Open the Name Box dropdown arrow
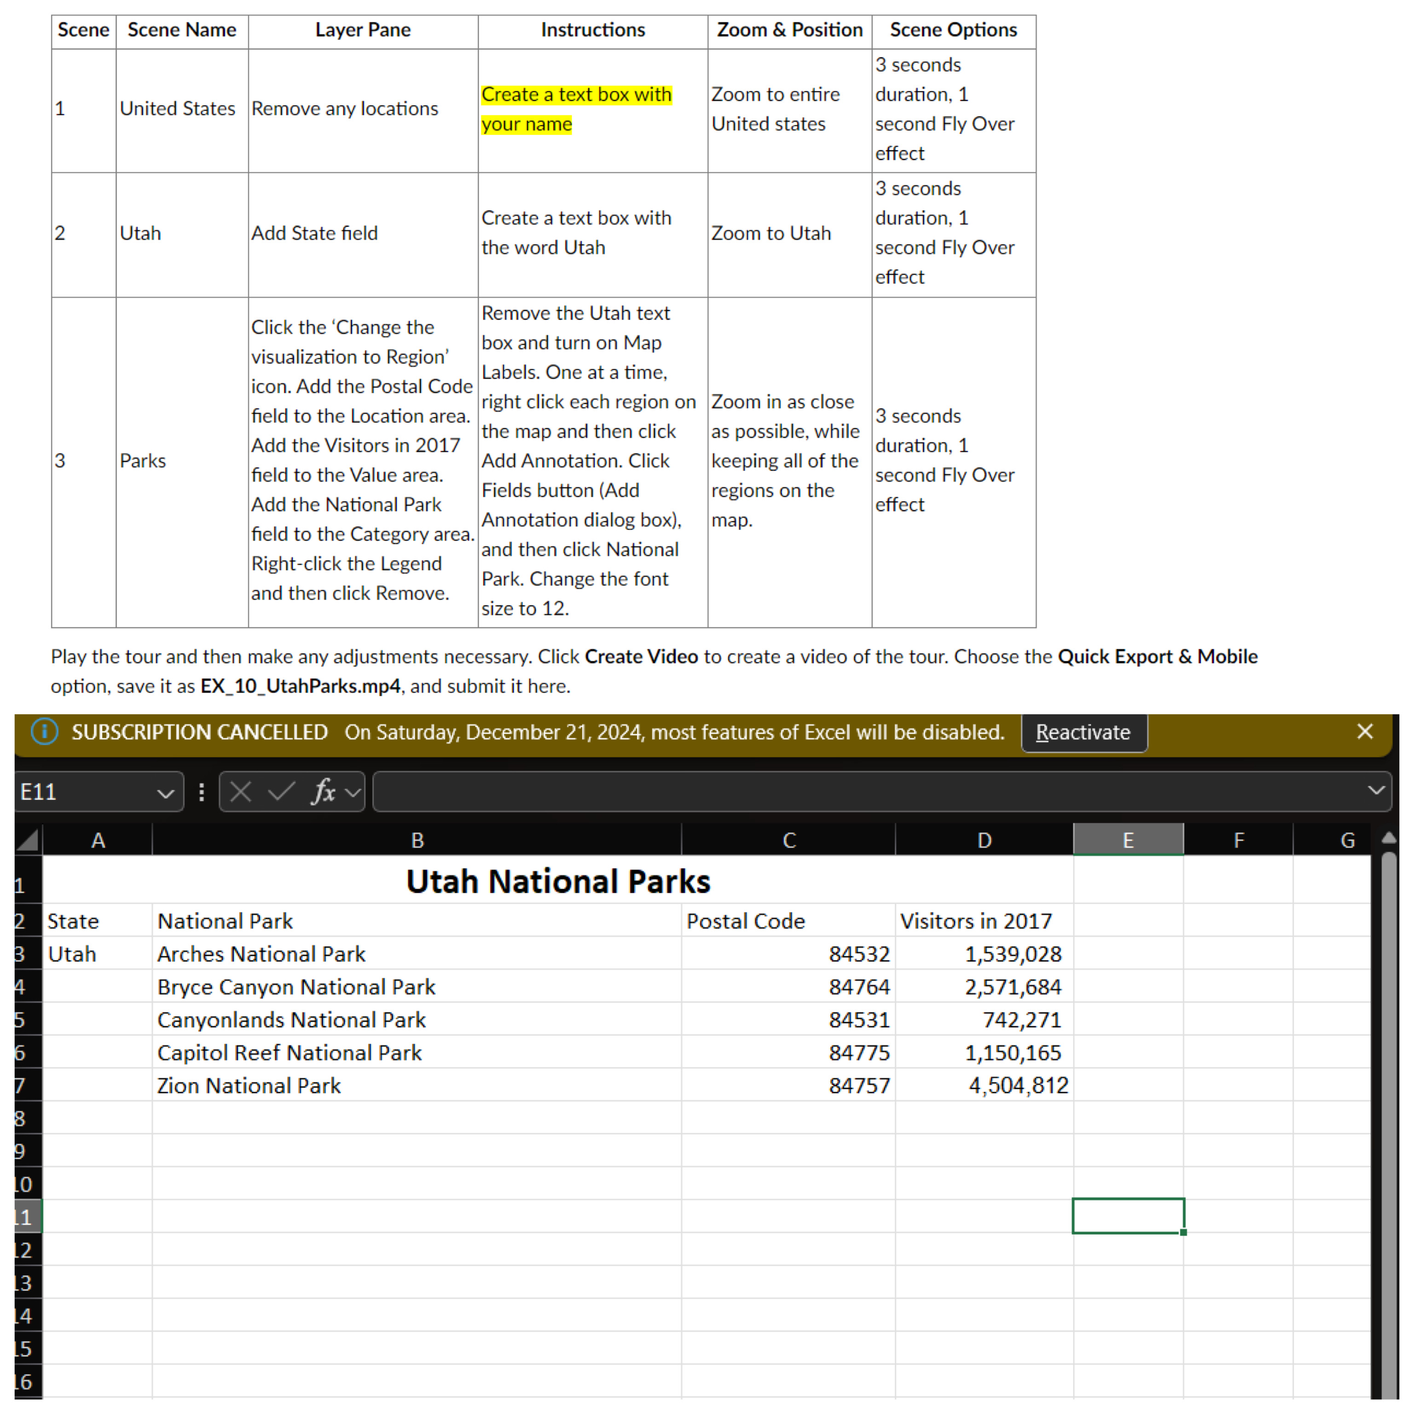 click(x=165, y=793)
